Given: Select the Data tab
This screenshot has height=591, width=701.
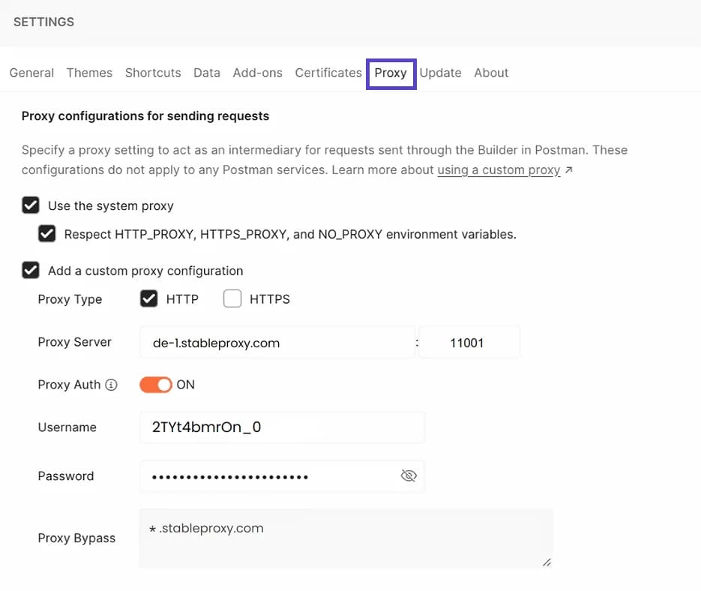Looking at the screenshot, I should (206, 73).
